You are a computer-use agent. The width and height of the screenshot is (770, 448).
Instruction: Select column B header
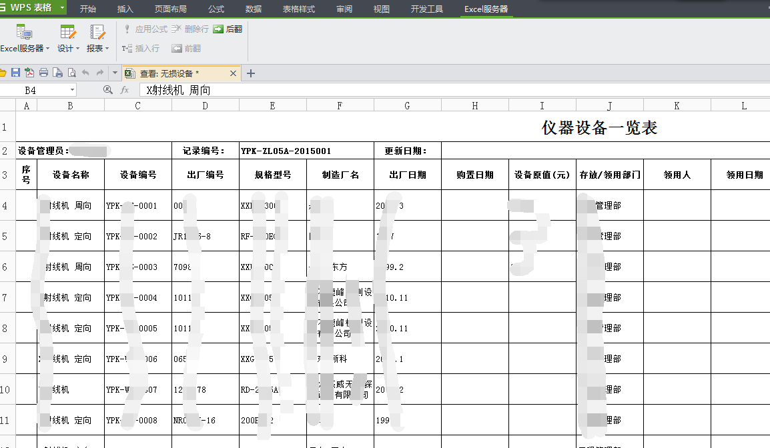(x=70, y=105)
